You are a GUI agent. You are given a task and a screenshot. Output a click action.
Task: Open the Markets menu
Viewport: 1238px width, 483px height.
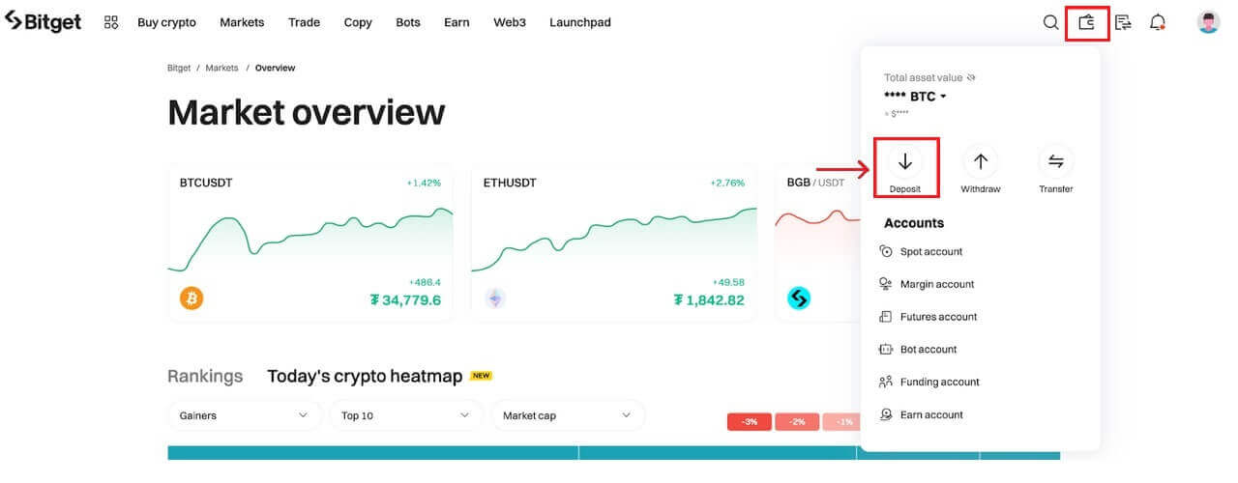click(242, 22)
